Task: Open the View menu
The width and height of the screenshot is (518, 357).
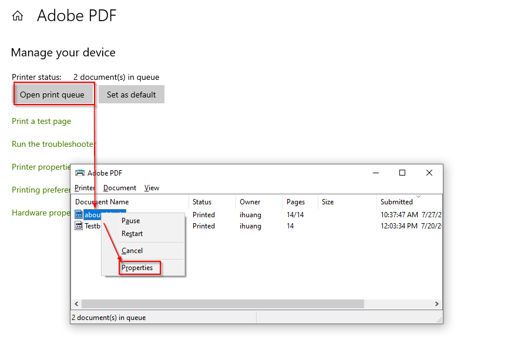Action: point(152,188)
